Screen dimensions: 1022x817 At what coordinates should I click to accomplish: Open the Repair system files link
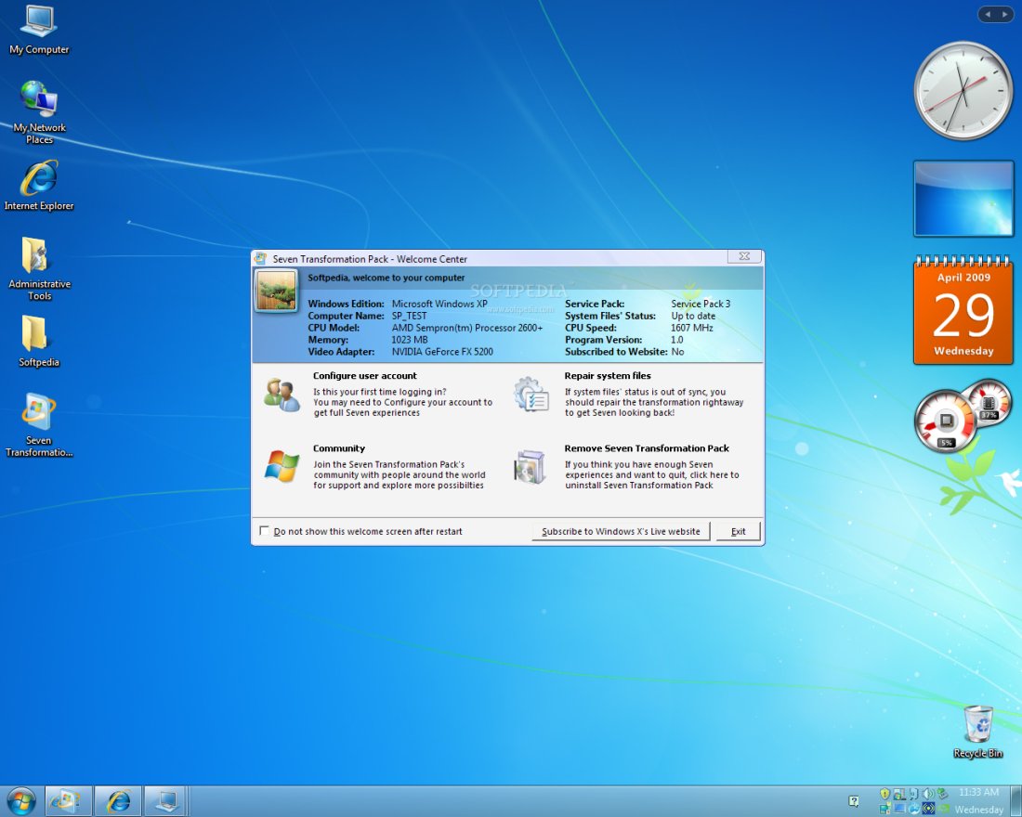[x=608, y=375]
